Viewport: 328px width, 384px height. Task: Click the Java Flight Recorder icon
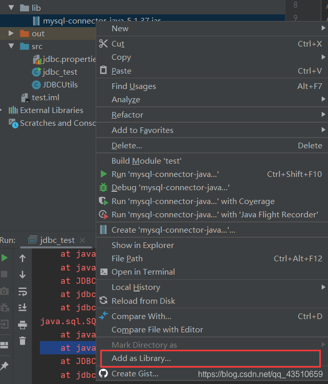point(103,215)
